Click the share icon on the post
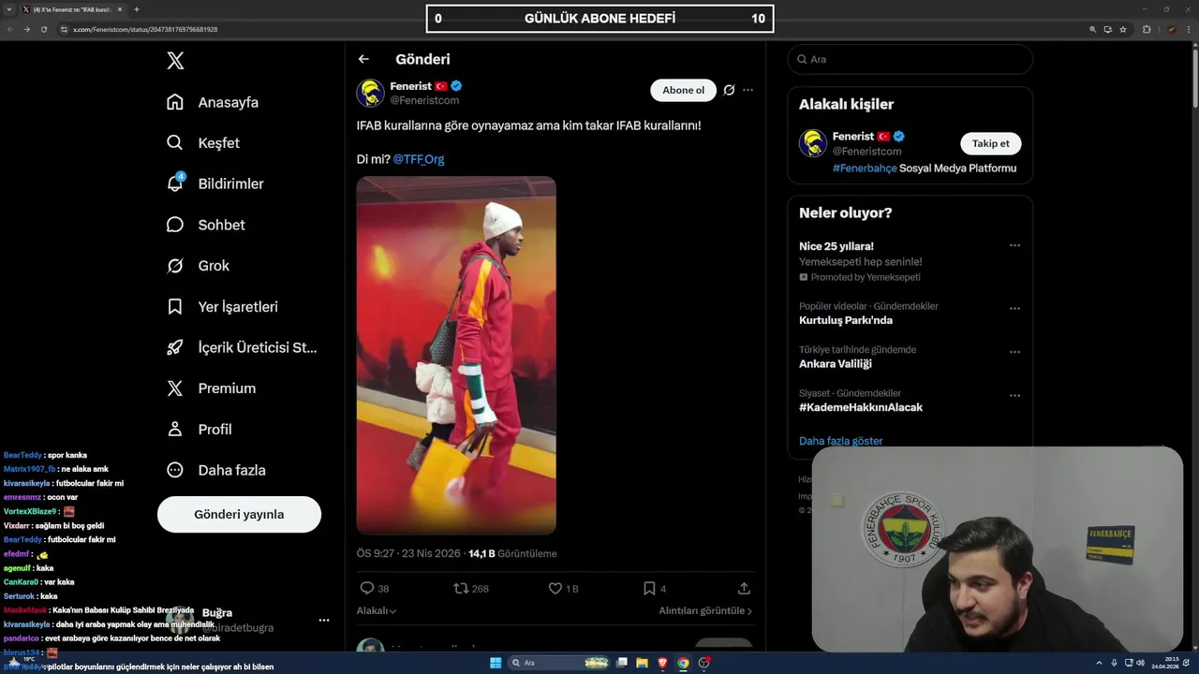Screen dimensions: 1199x674 pos(744,589)
